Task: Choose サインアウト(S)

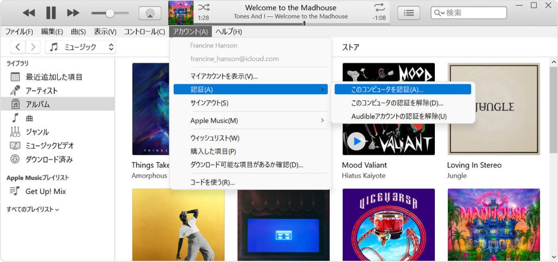Action: pos(251,103)
